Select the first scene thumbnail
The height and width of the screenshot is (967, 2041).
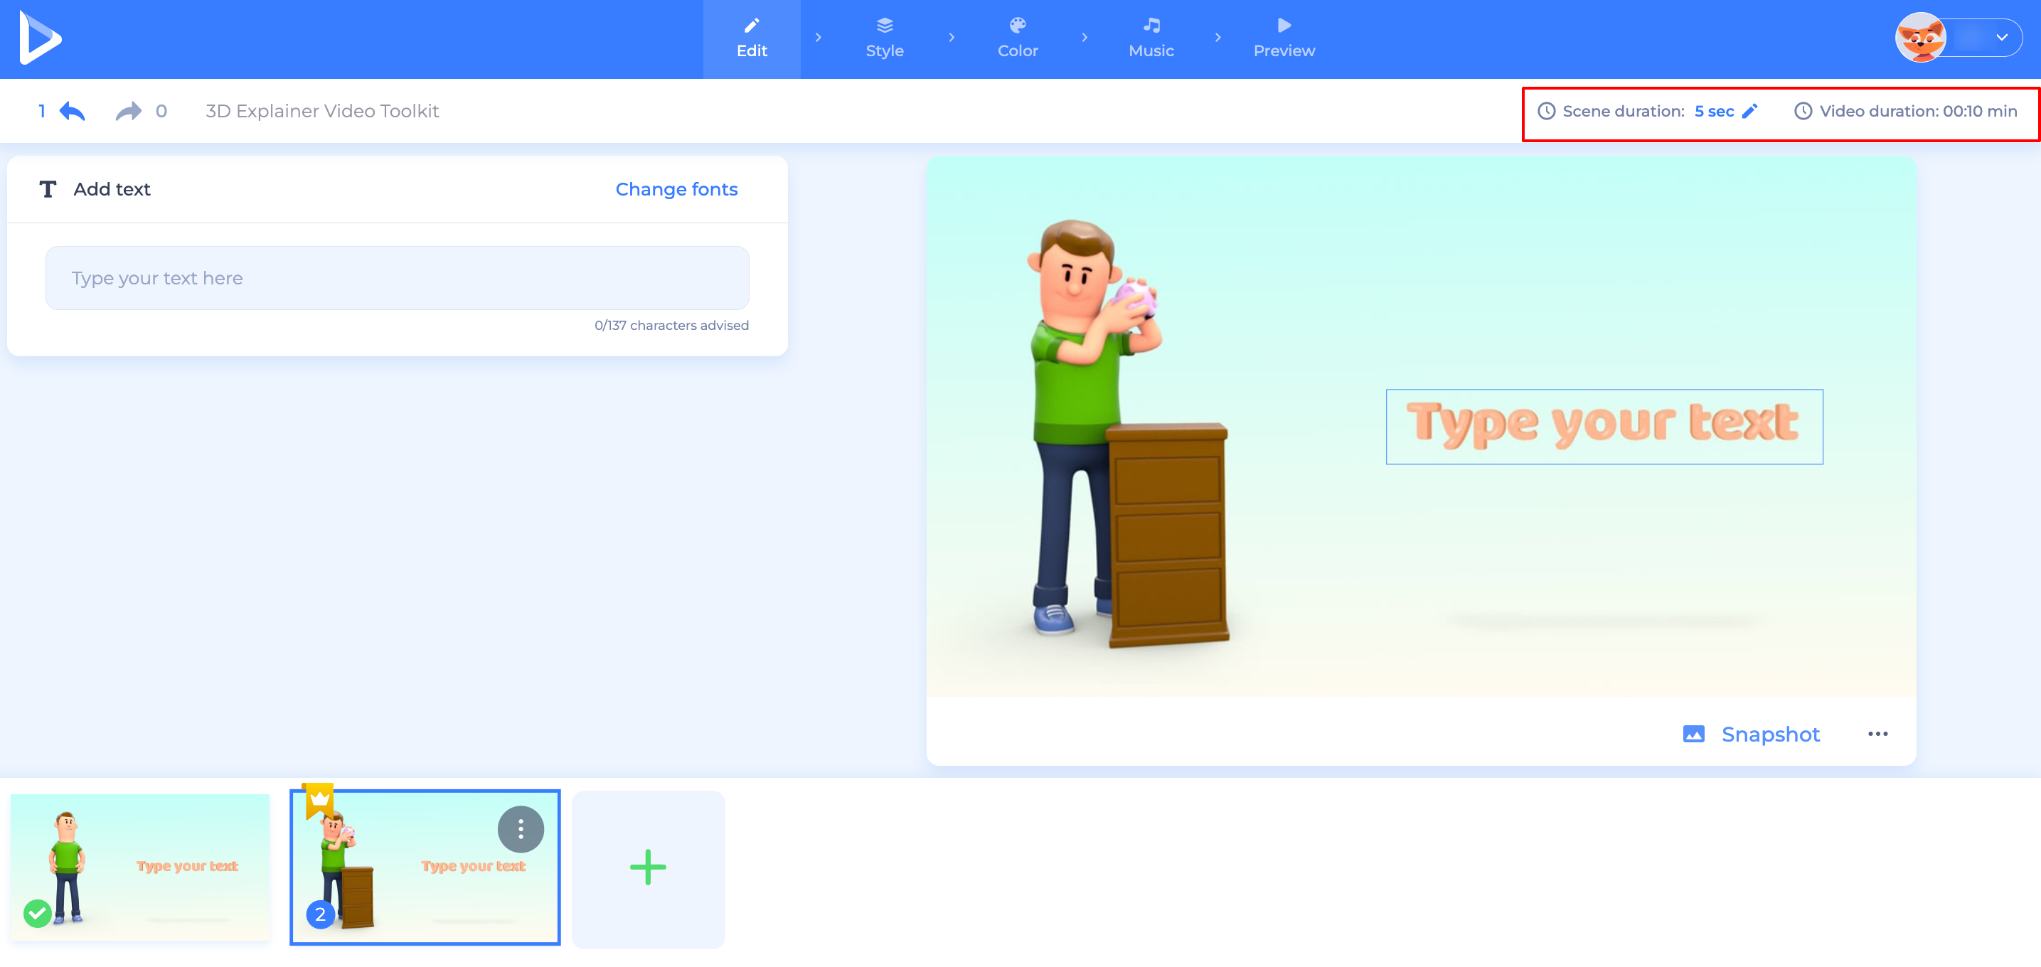(x=140, y=868)
